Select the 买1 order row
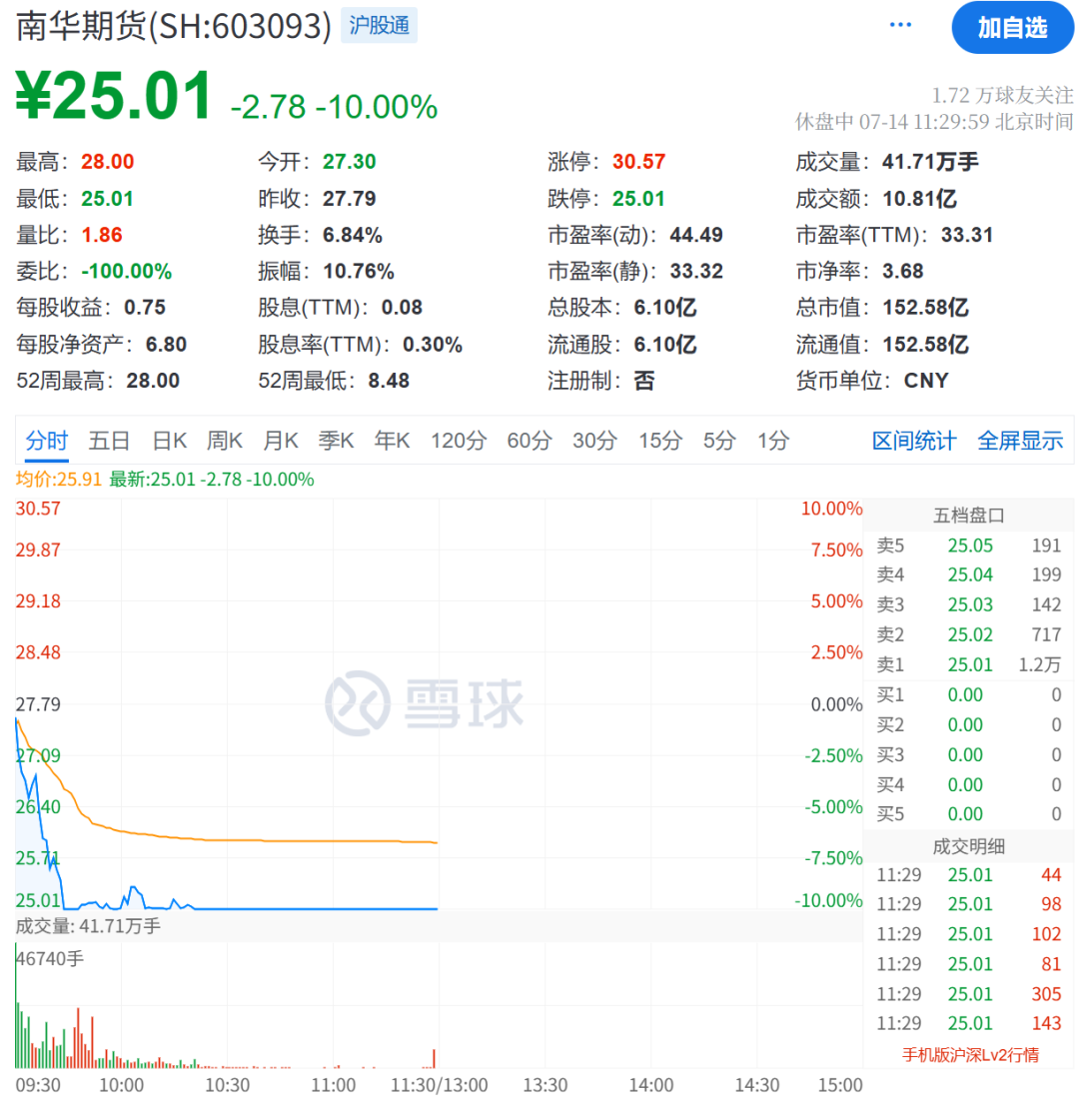The width and height of the screenshot is (1079, 1103). point(968,695)
